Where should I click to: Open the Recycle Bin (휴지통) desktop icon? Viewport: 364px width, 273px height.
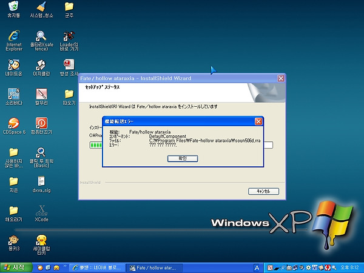pyautogui.click(x=13, y=8)
